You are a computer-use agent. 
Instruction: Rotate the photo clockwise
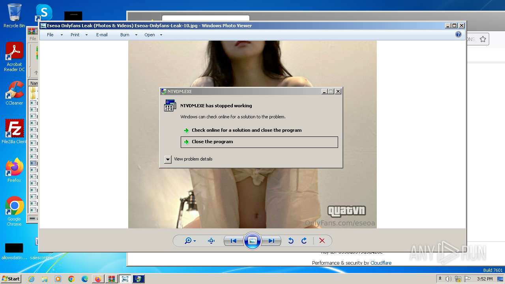(304, 241)
